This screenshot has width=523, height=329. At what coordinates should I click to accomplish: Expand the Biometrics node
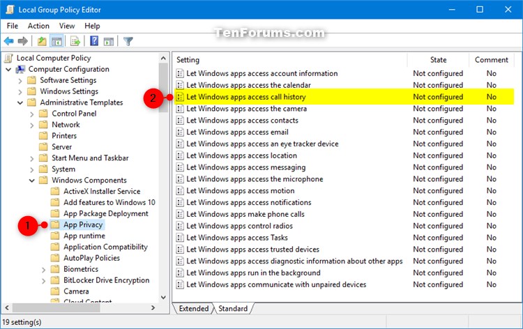[x=43, y=269]
